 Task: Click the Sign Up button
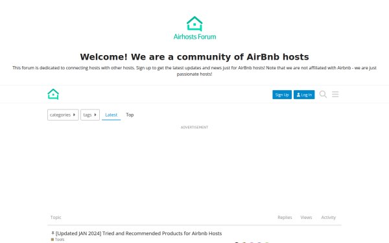282,95
